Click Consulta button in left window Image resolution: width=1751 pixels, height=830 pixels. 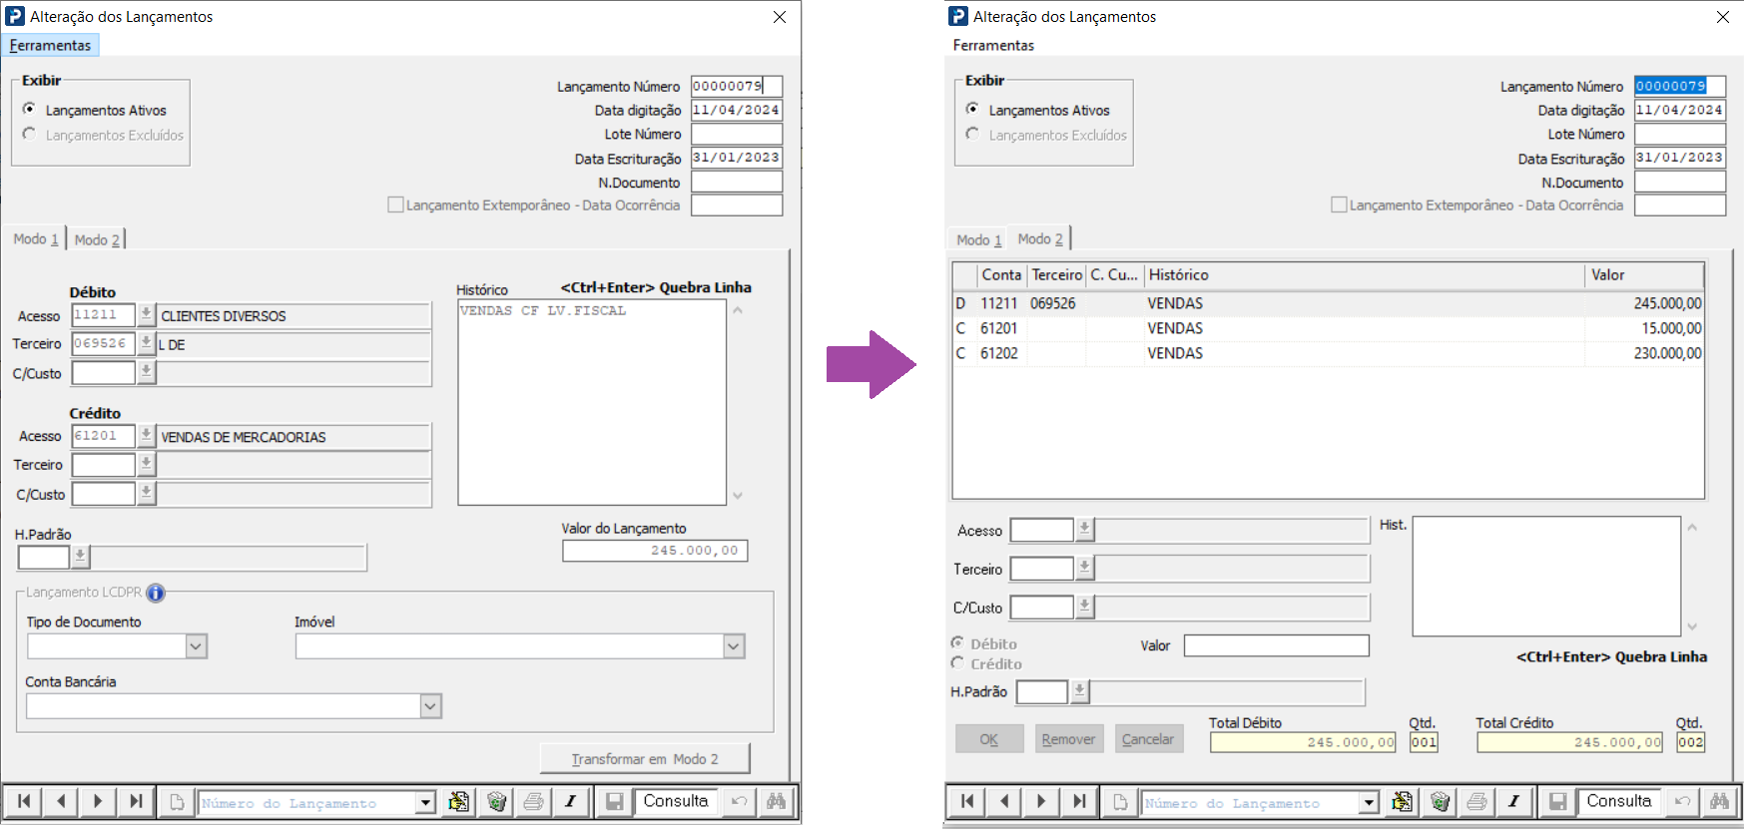pos(676,801)
